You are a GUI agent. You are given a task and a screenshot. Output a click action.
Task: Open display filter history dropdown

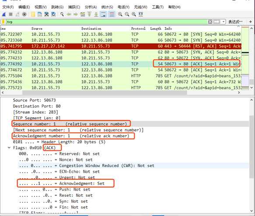(223, 21)
